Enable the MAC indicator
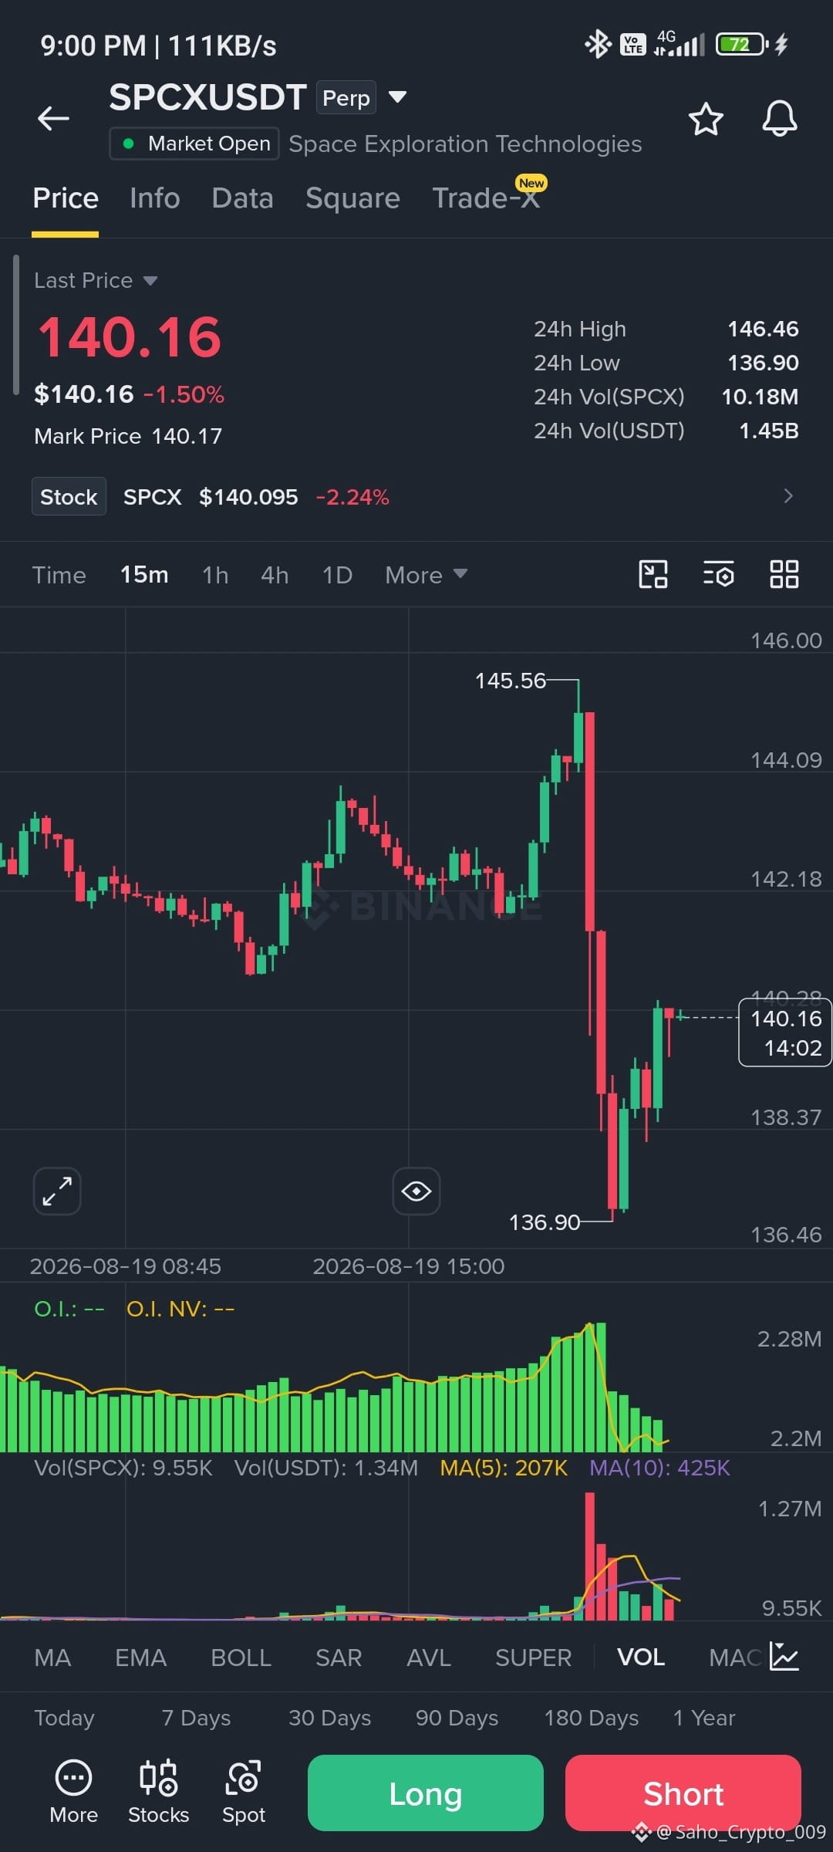The height and width of the screenshot is (1852, 833). coord(735,1657)
